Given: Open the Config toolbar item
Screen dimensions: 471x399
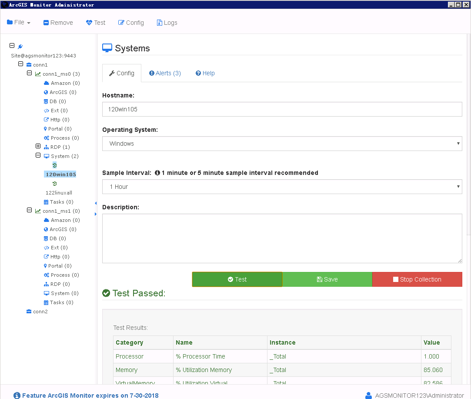Looking at the screenshot, I should tap(131, 23).
